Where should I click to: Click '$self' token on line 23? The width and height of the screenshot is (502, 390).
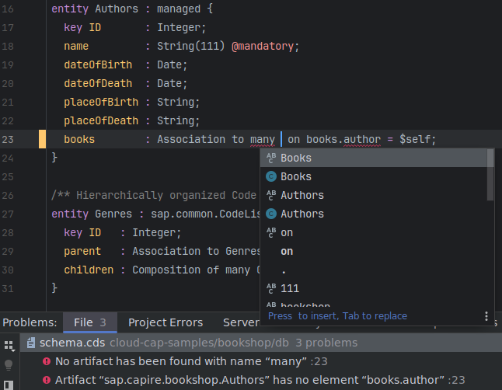tap(415, 140)
